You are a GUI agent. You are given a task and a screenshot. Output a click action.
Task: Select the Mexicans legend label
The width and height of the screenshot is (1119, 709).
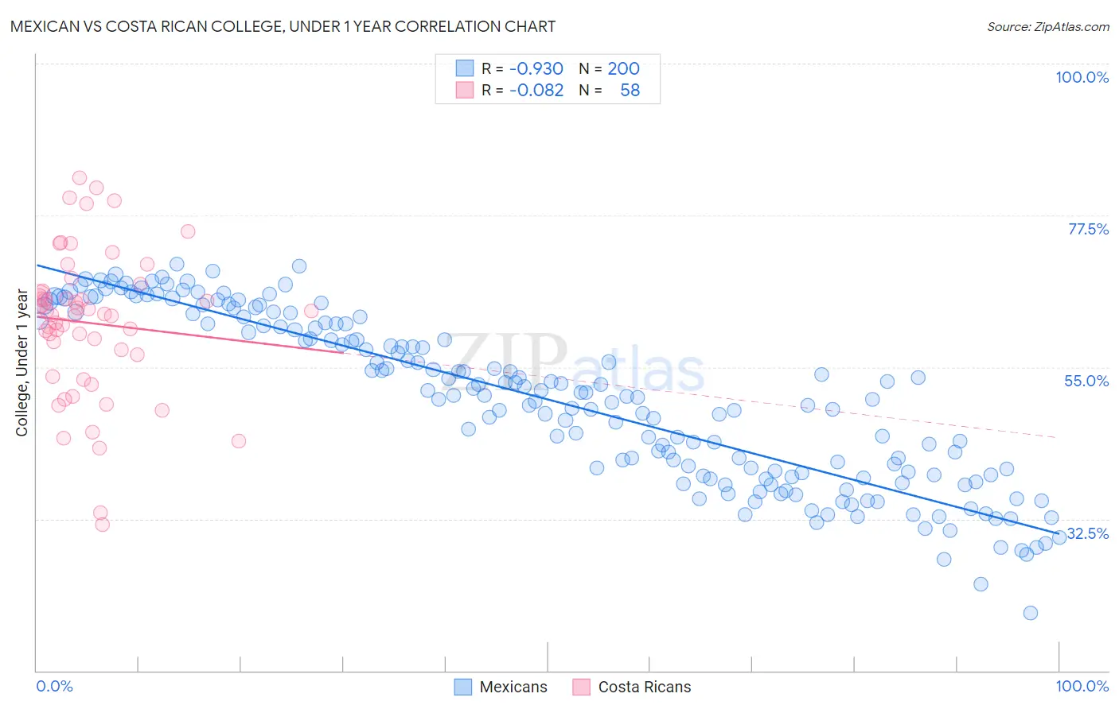[x=513, y=687]
